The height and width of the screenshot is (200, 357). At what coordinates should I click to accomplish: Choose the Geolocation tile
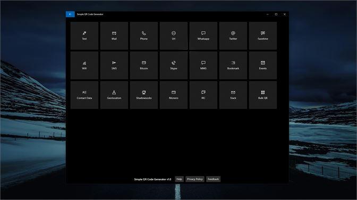114,95
